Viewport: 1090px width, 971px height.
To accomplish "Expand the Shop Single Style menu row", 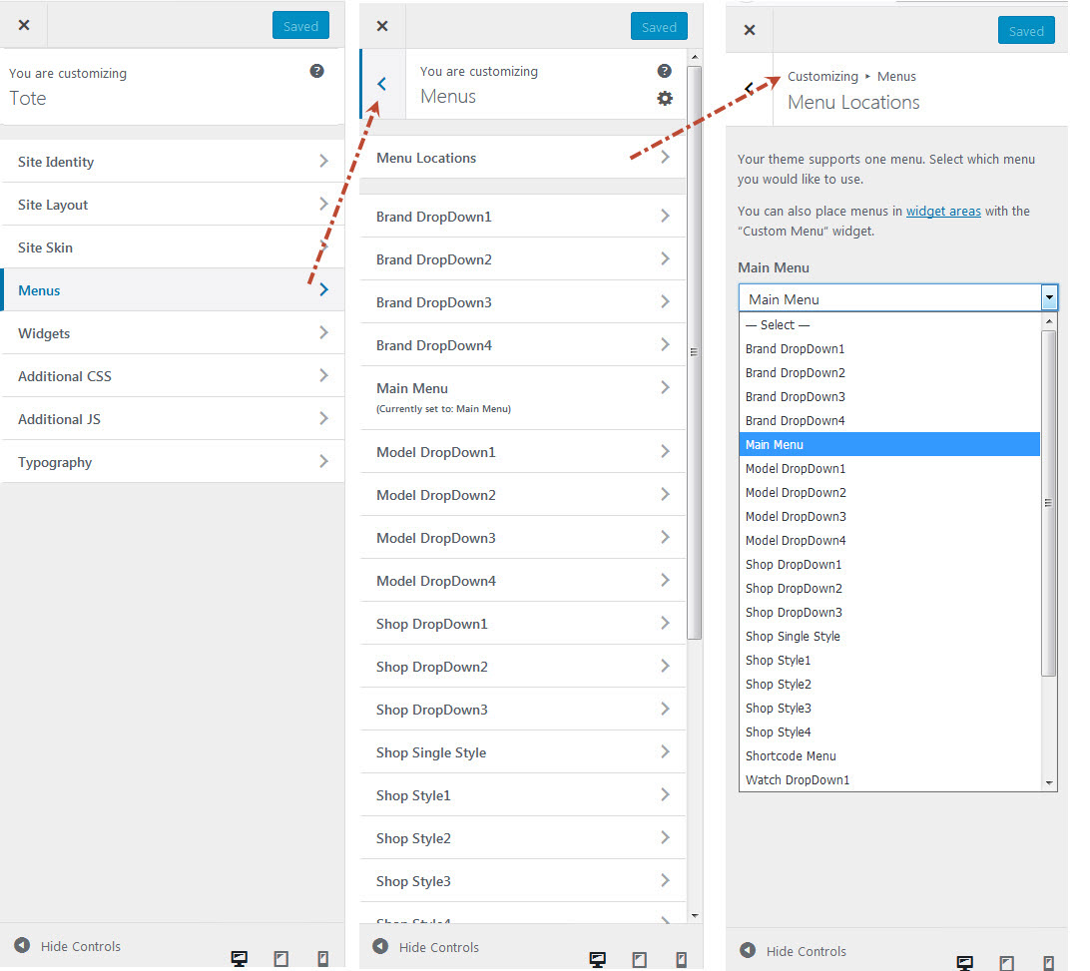I will click(x=523, y=752).
